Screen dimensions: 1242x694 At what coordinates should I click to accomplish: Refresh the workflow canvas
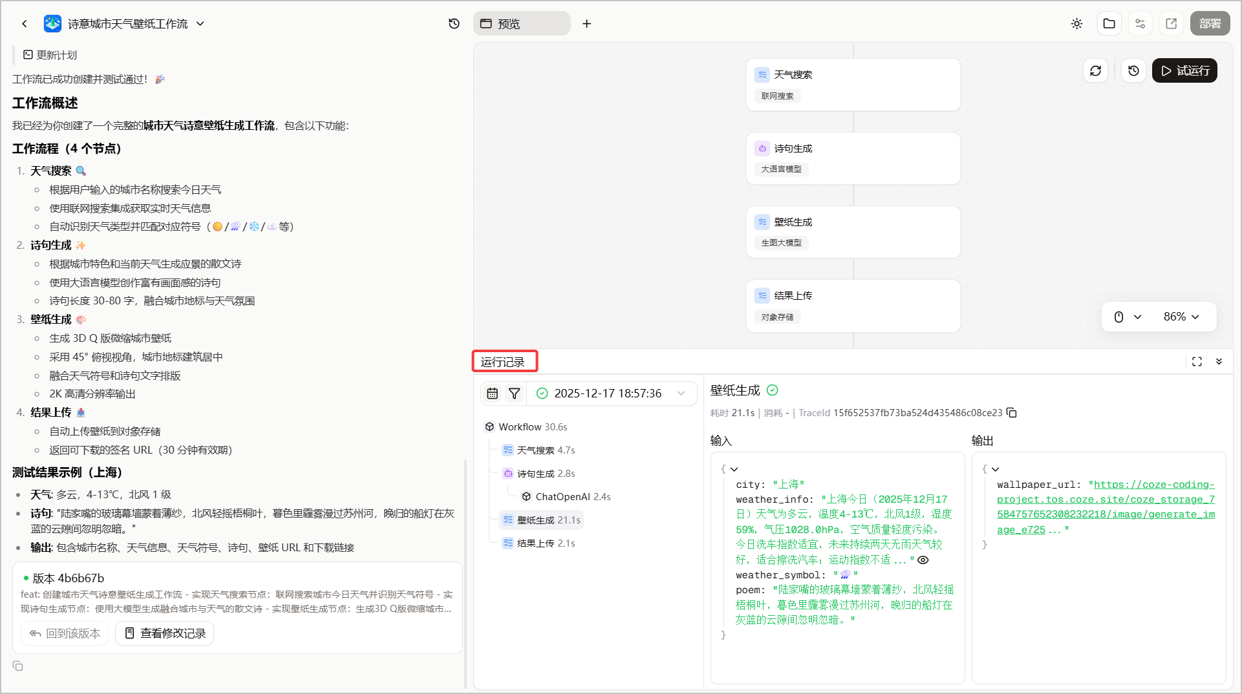point(1095,70)
